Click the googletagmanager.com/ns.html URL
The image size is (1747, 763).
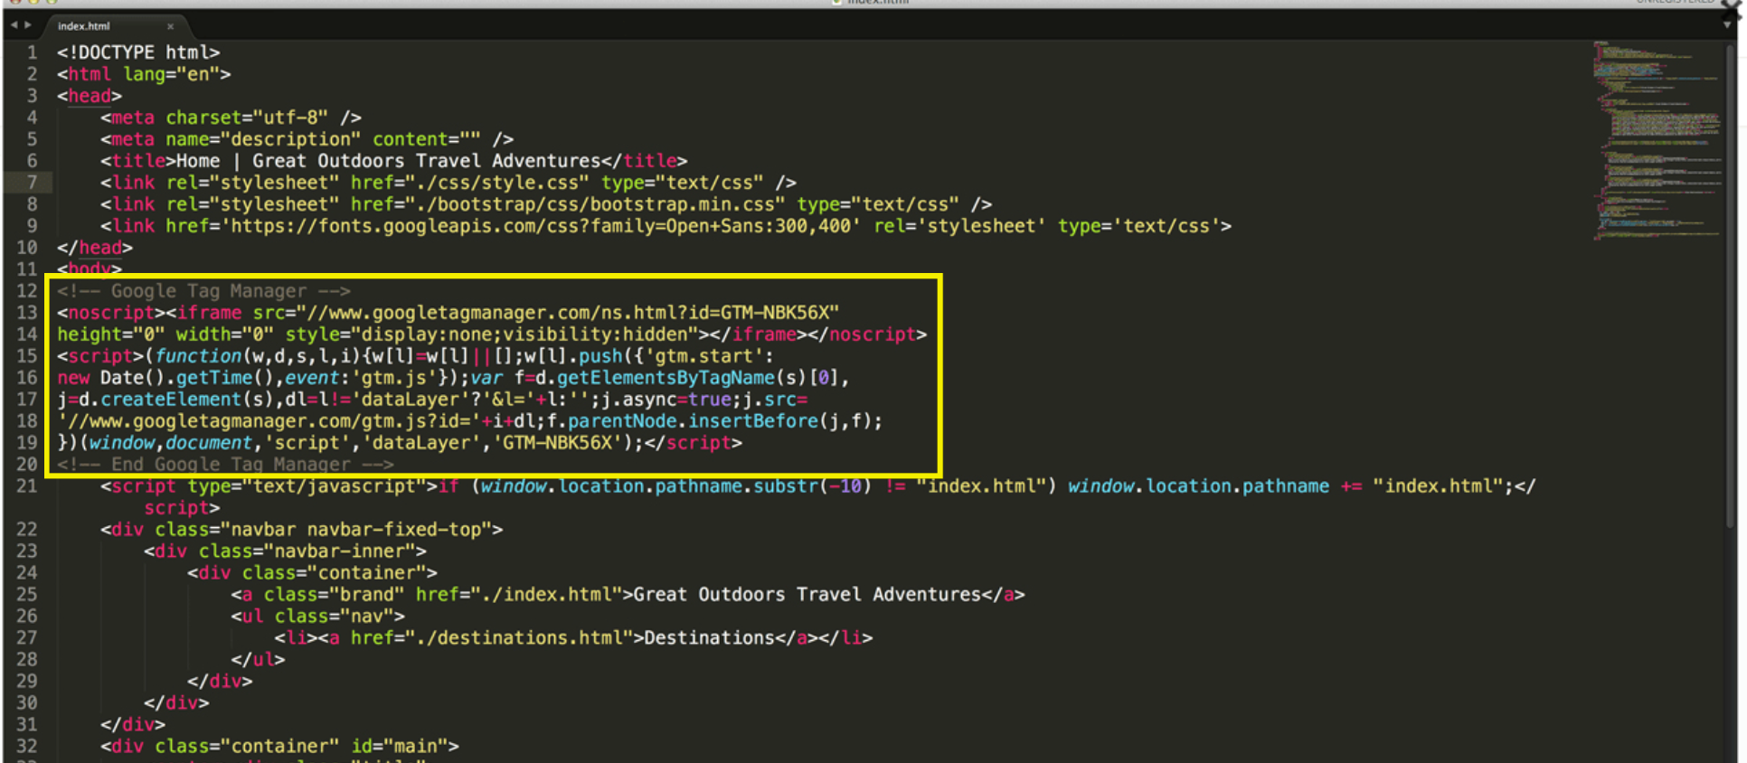point(568,313)
